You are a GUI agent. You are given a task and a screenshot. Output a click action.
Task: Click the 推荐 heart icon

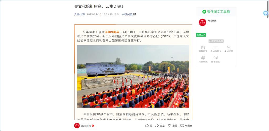[x=169, y=126]
